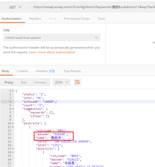Collapse the suggestion object on line 6
Viewport: 155px width, 167px height.
tap(13, 109)
